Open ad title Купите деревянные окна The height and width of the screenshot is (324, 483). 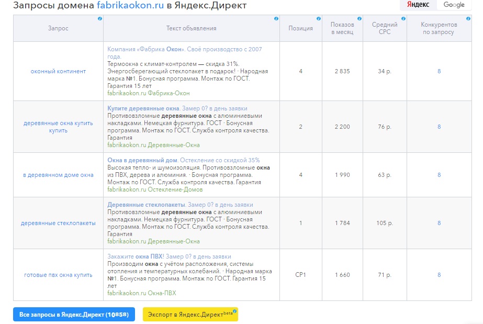point(143,108)
